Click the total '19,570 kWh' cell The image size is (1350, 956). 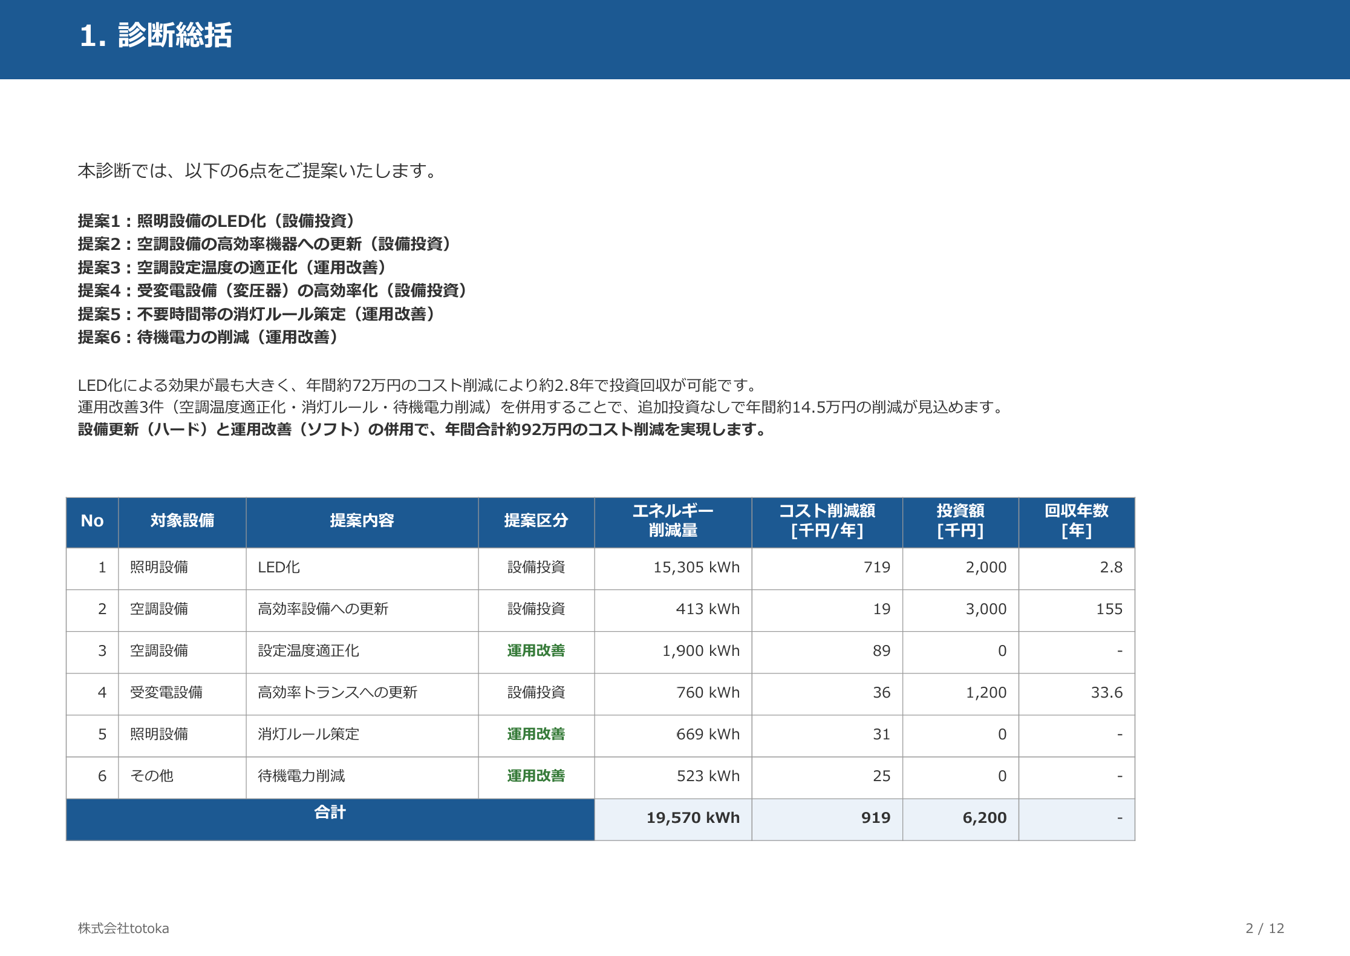[x=673, y=819]
